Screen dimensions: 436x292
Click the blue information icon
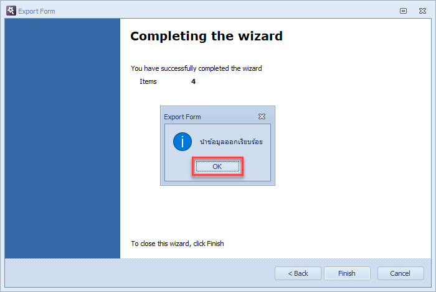pos(182,142)
